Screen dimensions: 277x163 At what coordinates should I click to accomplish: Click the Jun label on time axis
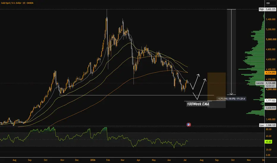tap(169, 160)
